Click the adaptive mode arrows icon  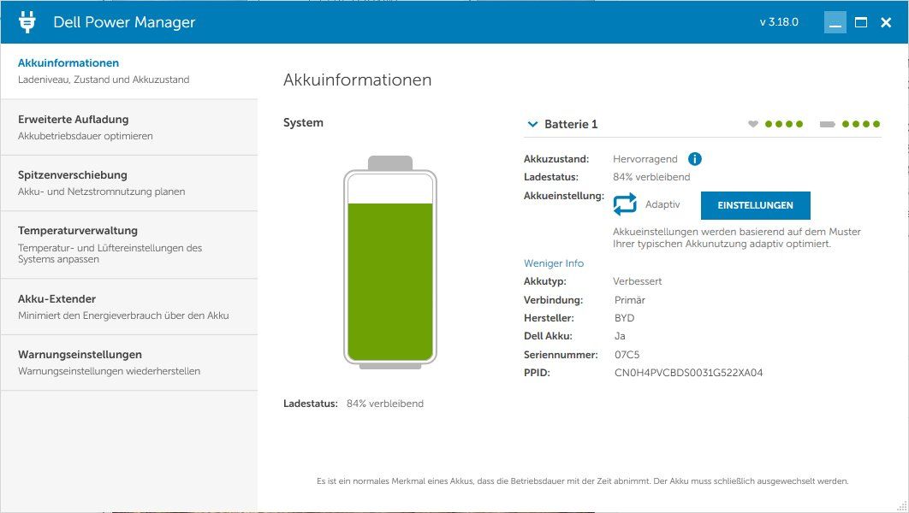[625, 204]
